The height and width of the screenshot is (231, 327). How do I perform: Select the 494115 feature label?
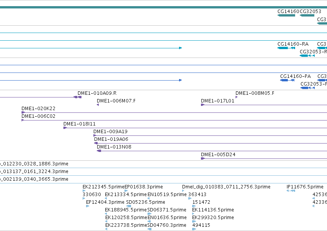click(201, 225)
